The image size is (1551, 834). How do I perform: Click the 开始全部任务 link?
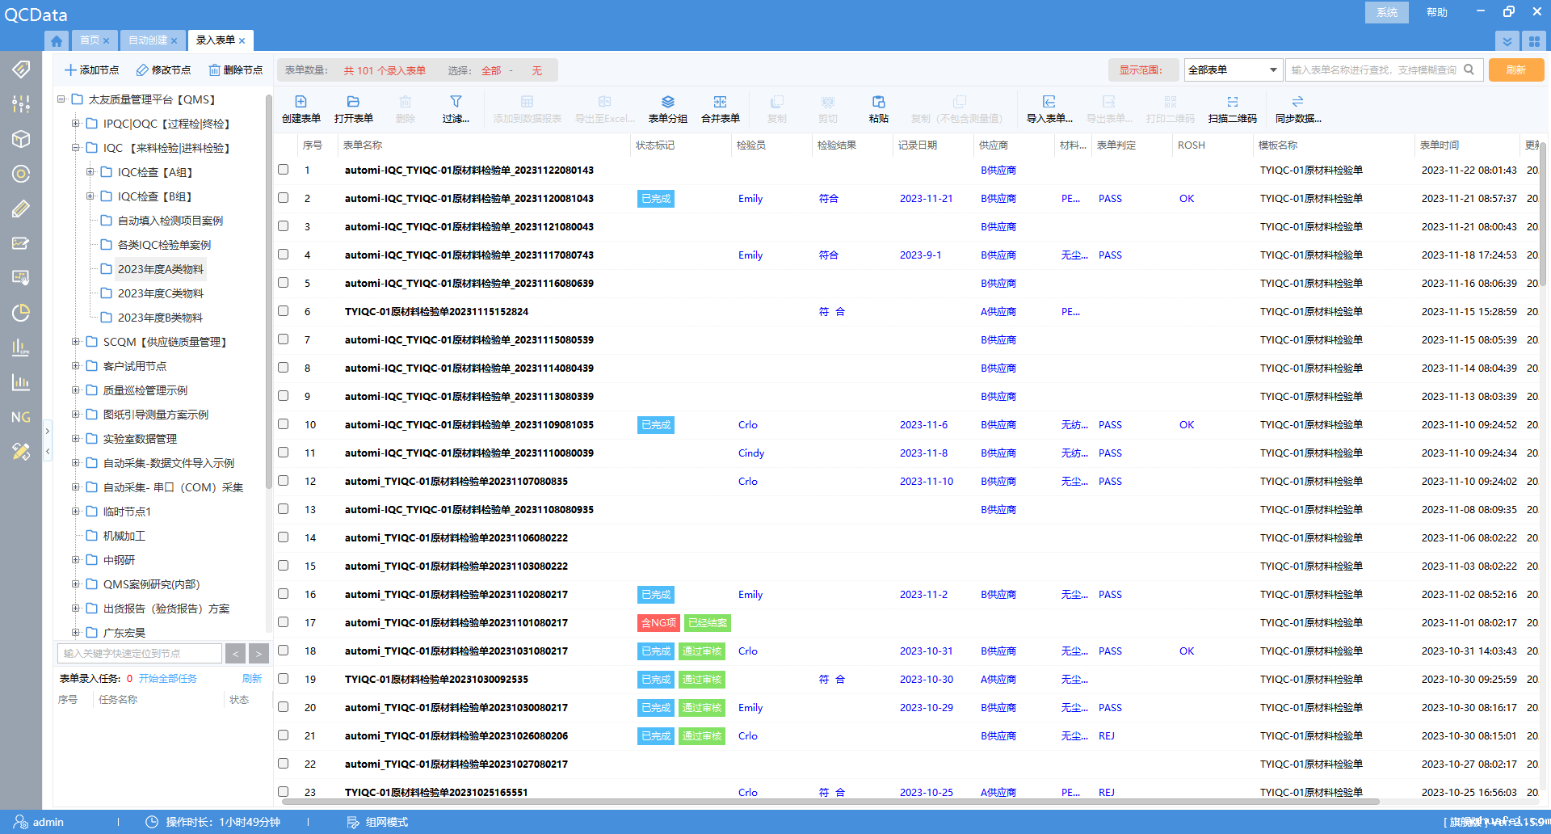[168, 679]
